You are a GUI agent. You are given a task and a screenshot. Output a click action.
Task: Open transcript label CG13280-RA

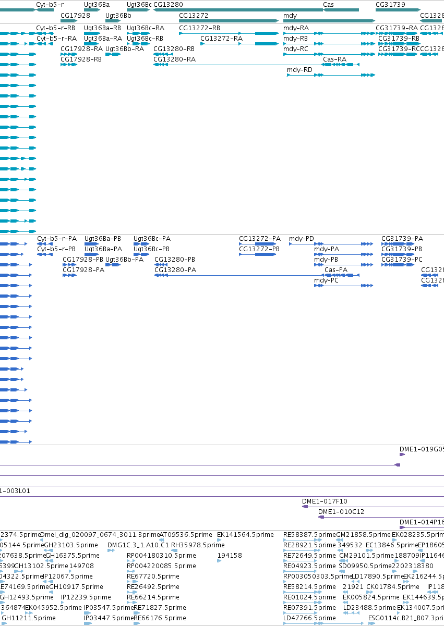[x=174, y=59]
